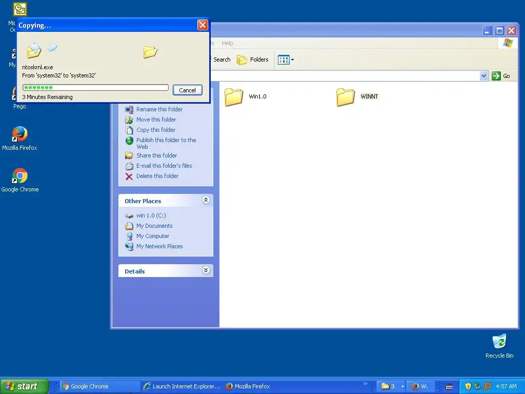Switch to Google Chrome taskbar button
This screenshot has width=525, height=394.
100,386
